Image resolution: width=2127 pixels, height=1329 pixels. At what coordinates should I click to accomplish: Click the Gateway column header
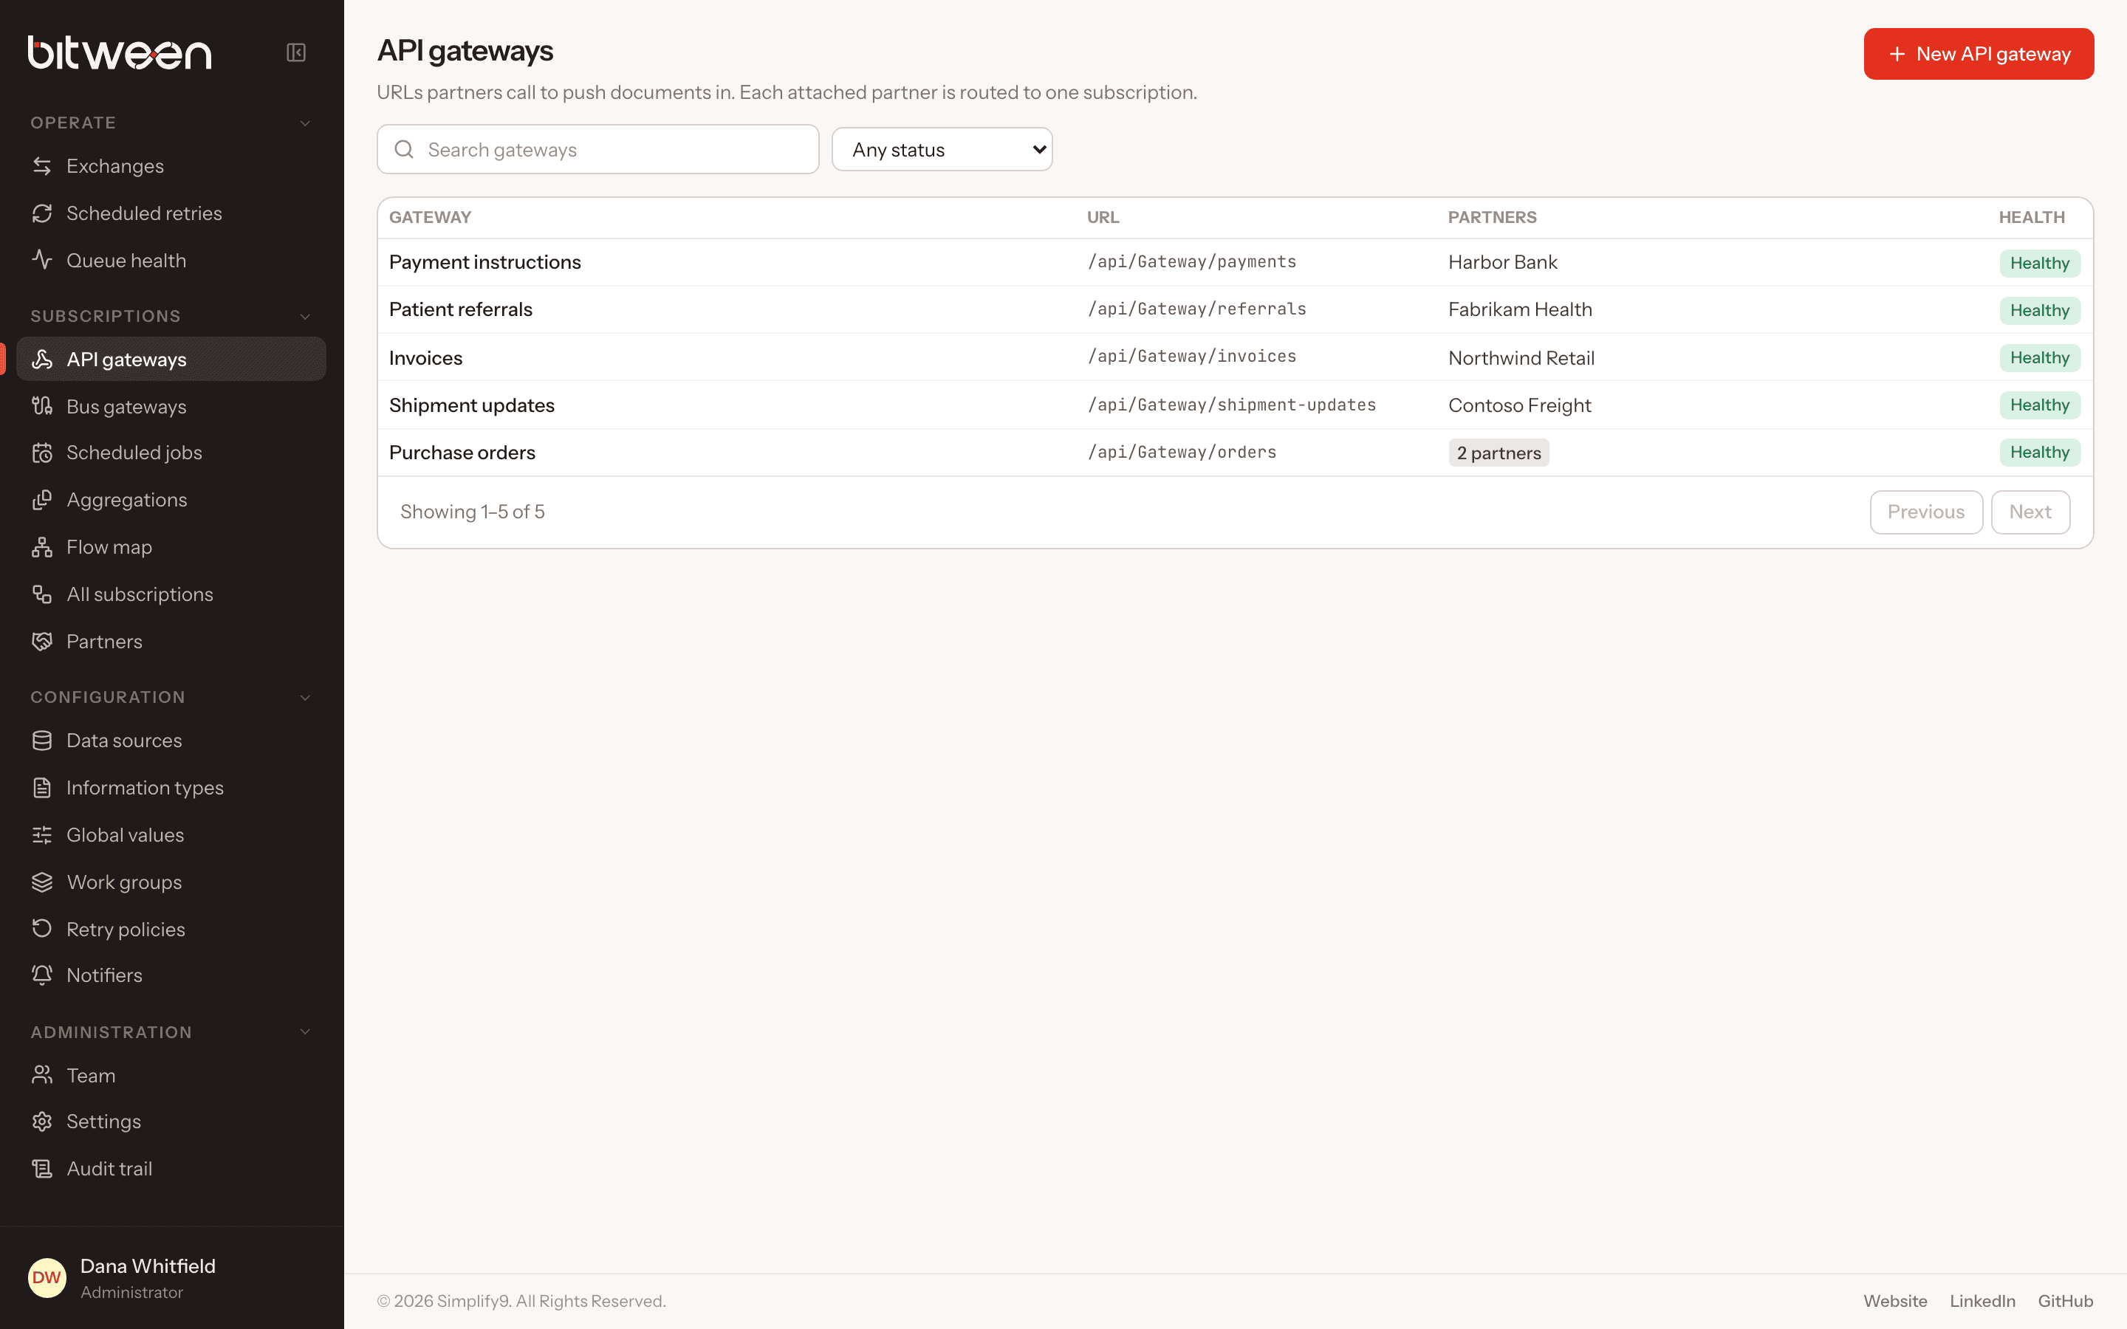tap(430, 217)
